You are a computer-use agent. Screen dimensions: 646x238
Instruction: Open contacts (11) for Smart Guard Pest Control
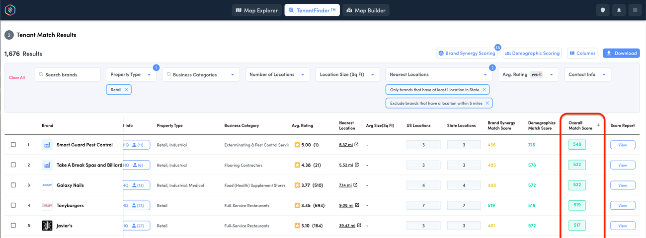(x=138, y=145)
